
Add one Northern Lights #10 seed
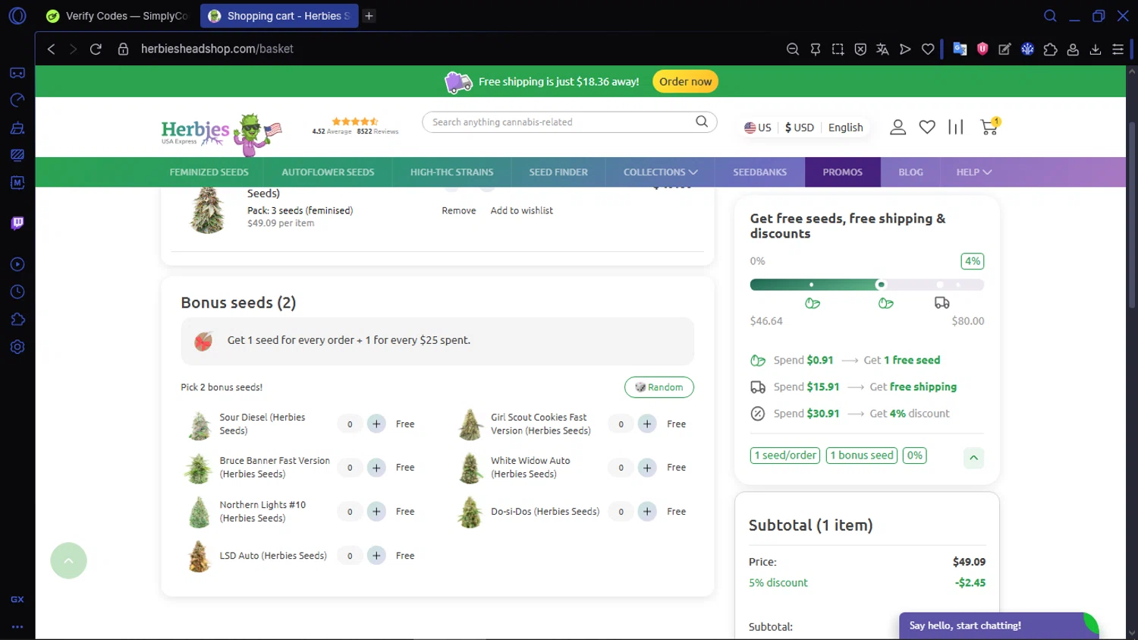376,512
